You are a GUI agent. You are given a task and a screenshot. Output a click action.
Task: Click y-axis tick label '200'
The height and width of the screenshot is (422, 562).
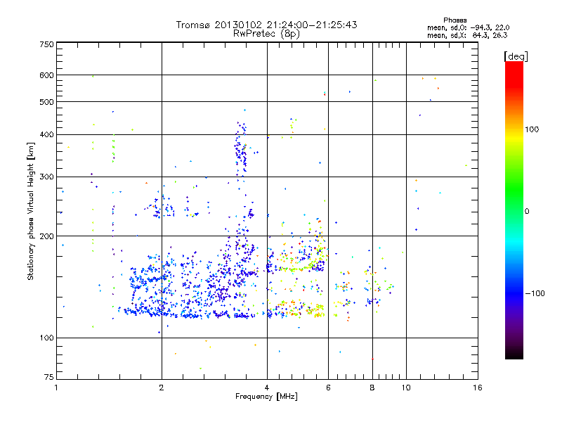[46, 236]
